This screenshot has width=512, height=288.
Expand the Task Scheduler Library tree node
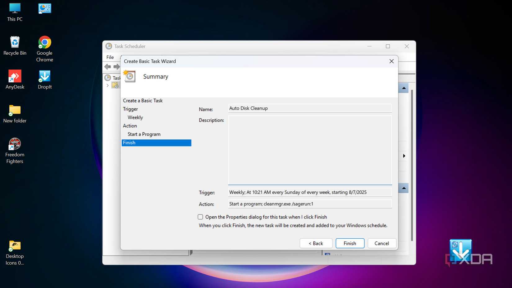107,85
